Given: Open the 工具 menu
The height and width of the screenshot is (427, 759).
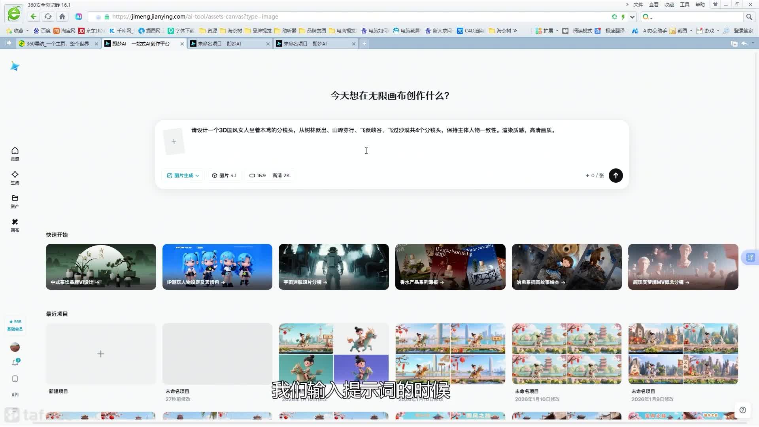Looking at the screenshot, I should pyautogui.click(x=684, y=5).
